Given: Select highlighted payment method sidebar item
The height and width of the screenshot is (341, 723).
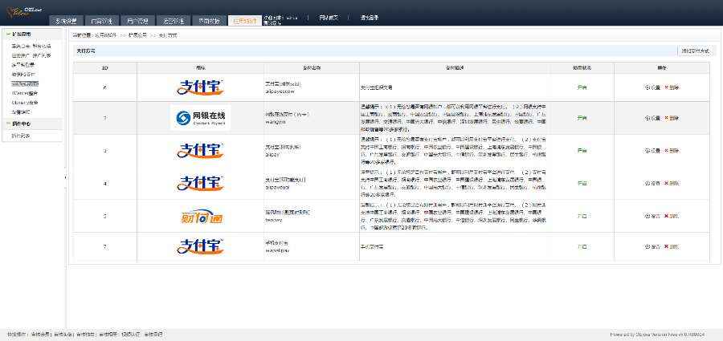Looking at the screenshot, I should 25,84.
